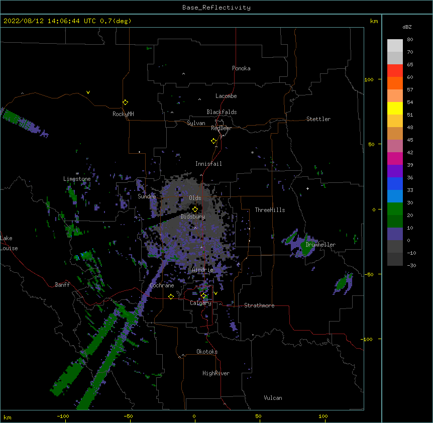The image size is (433, 423).
Task: Click the yellow diamond marker above the Calgary label
Action: click(x=203, y=296)
